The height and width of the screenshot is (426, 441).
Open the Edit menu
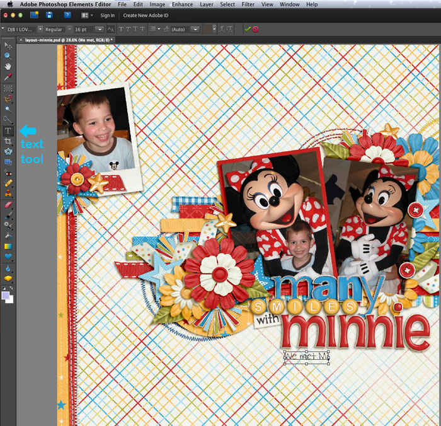pos(138,4)
